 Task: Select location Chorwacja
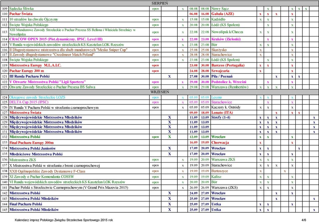tap(220, 143)
